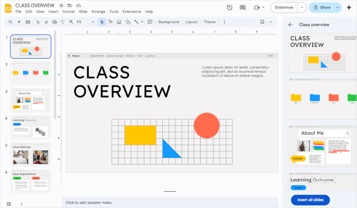The image size is (357, 208).
Task: Open the Slideshow options dropdown arrow
Action: (302, 7)
